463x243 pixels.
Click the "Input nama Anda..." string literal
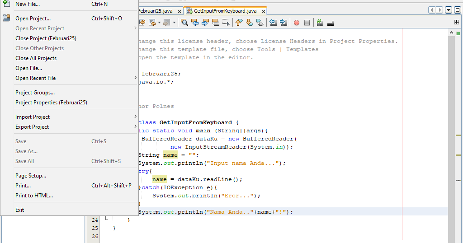243,163
